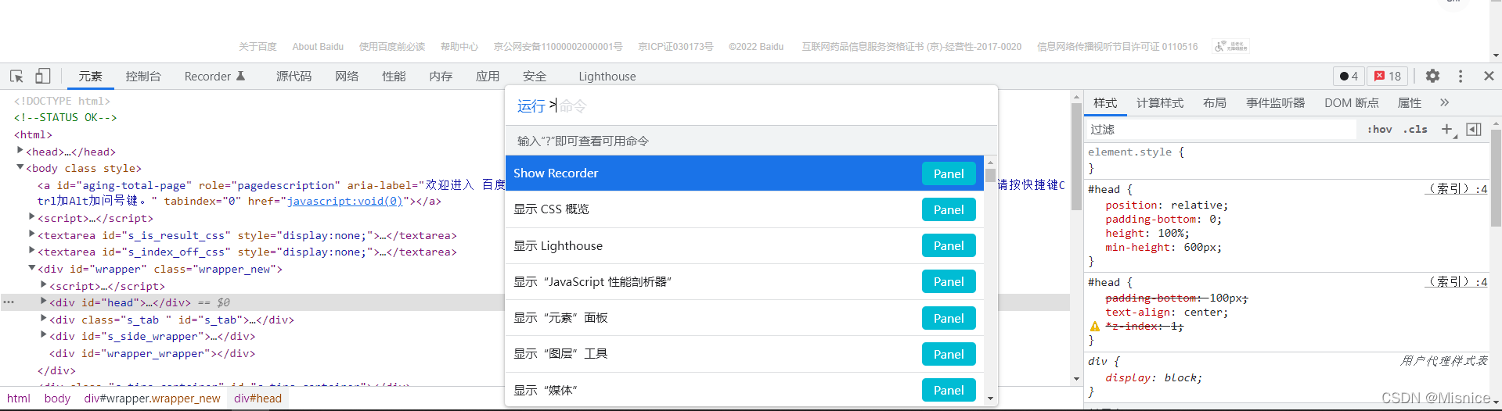Expand the head element node
The image size is (1502, 411).
[20, 150]
